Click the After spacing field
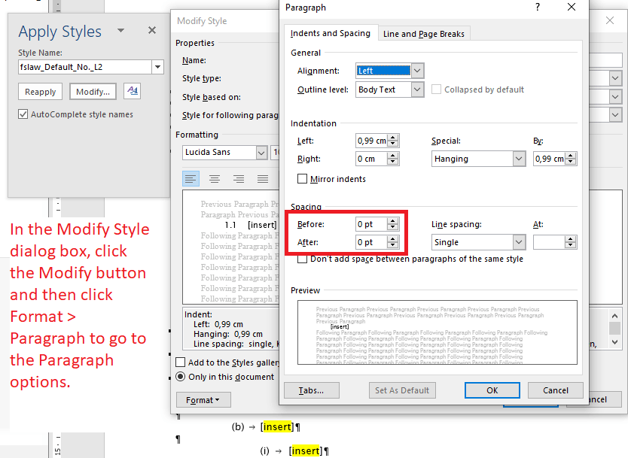Viewport: 628px width, 458px height. click(371, 242)
